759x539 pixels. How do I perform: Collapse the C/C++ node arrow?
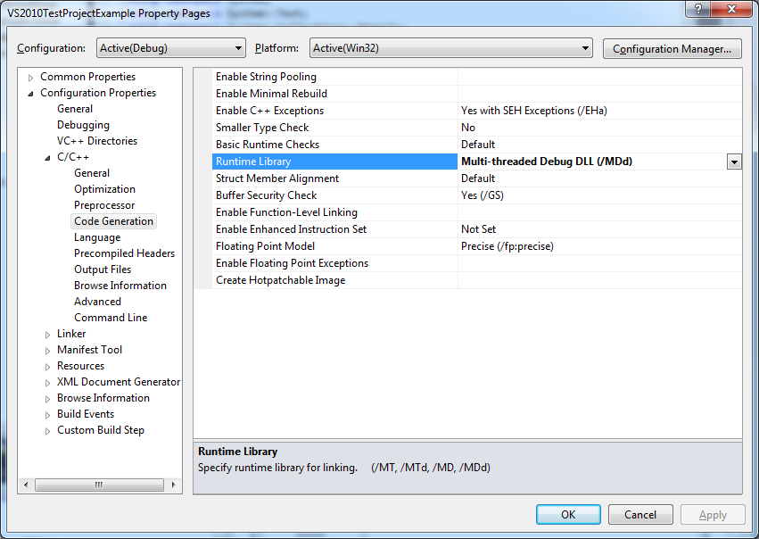47,158
